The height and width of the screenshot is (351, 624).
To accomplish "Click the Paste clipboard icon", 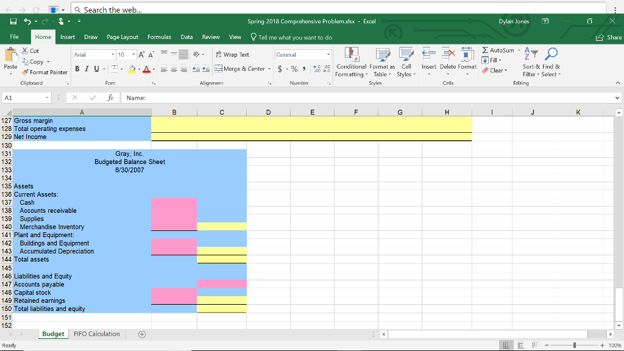I will coord(11,55).
